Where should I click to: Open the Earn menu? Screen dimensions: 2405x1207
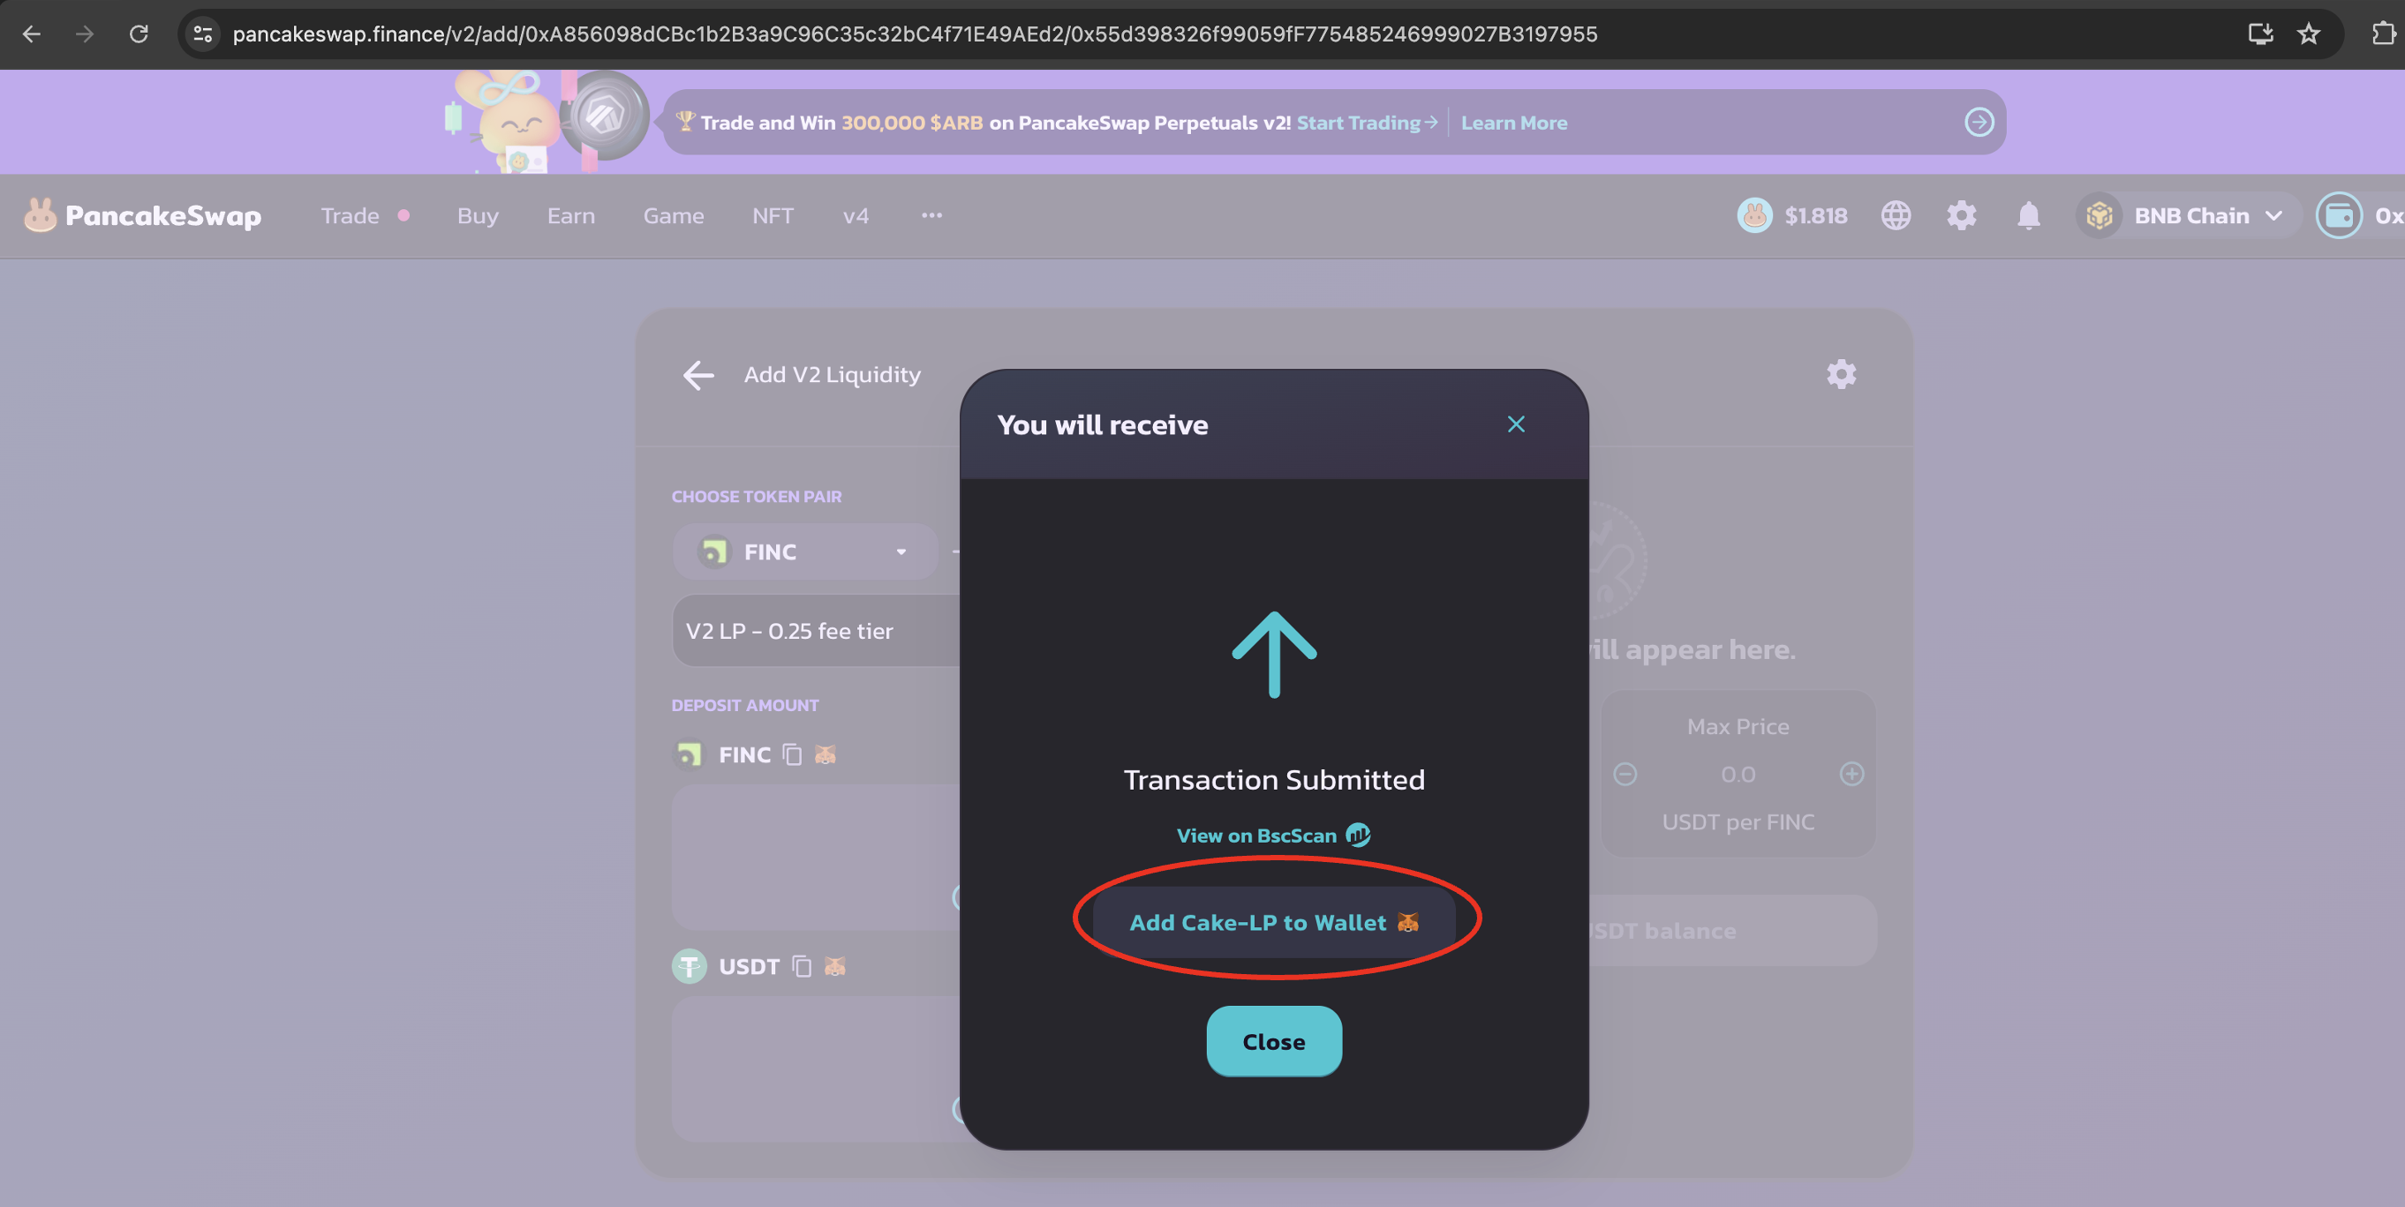tap(570, 215)
